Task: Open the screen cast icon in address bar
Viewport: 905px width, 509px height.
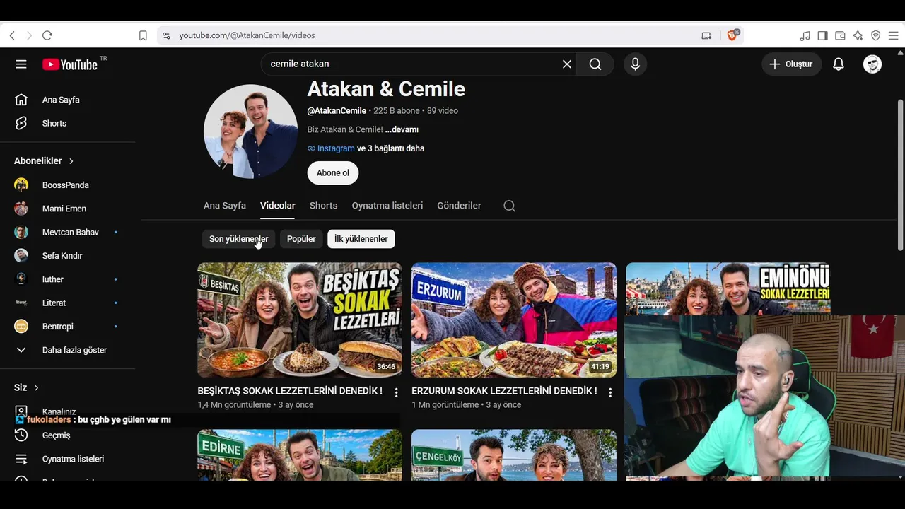Action: pyautogui.click(x=706, y=35)
